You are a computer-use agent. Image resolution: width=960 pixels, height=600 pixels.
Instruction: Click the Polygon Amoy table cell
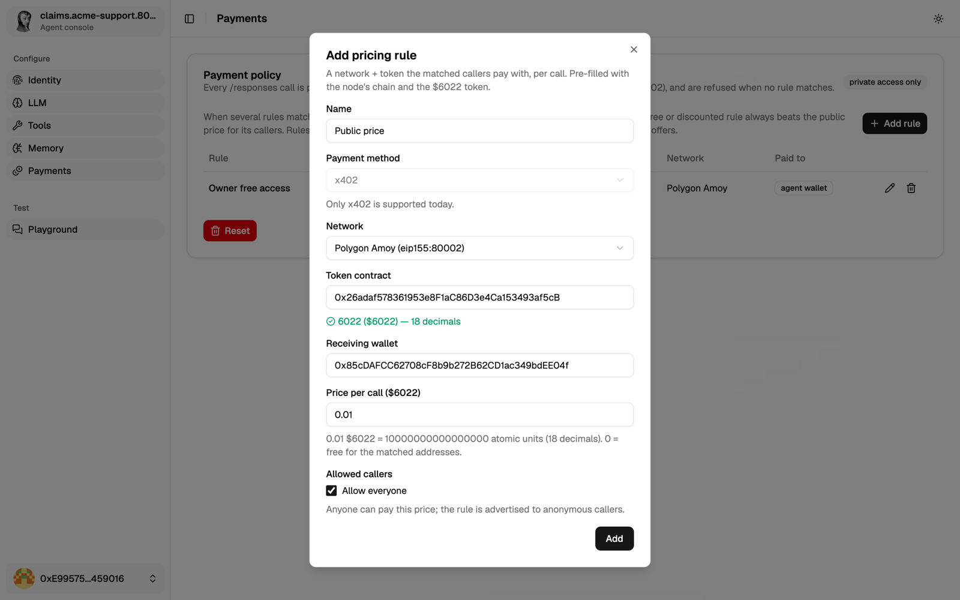click(x=697, y=188)
